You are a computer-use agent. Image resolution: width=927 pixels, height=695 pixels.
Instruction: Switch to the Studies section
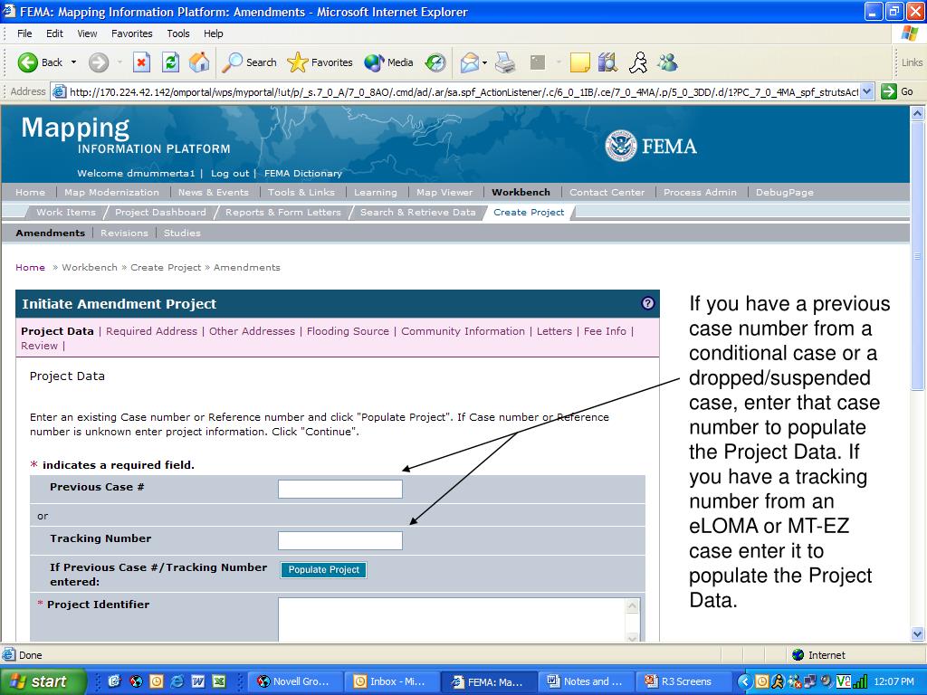(x=182, y=233)
